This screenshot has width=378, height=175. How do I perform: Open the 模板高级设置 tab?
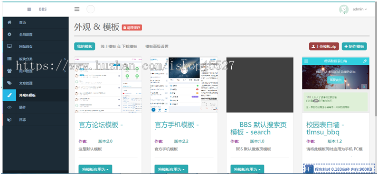coord(157,46)
